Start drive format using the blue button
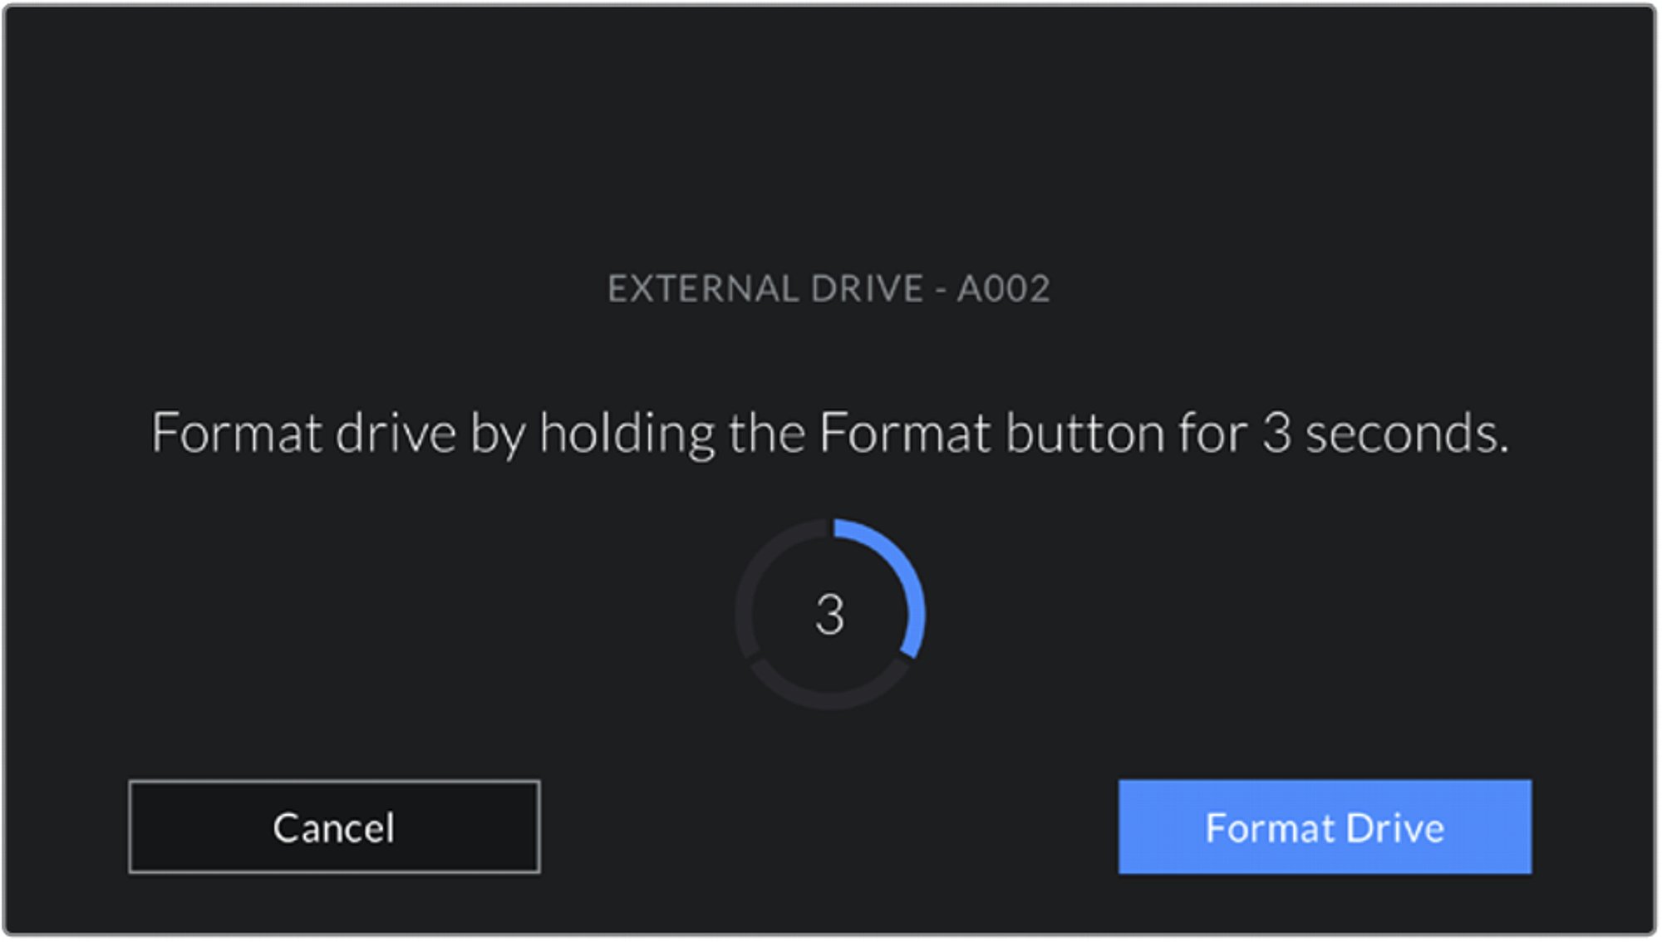Viewport: 1662px width, 942px height. [1325, 827]
